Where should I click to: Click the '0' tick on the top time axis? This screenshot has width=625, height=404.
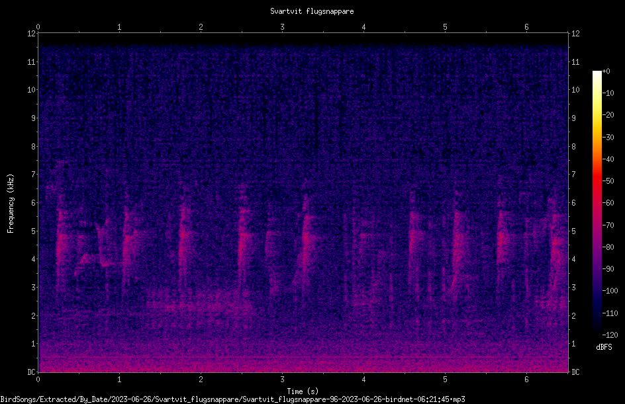pyautogui.click(x=38, y=27)
